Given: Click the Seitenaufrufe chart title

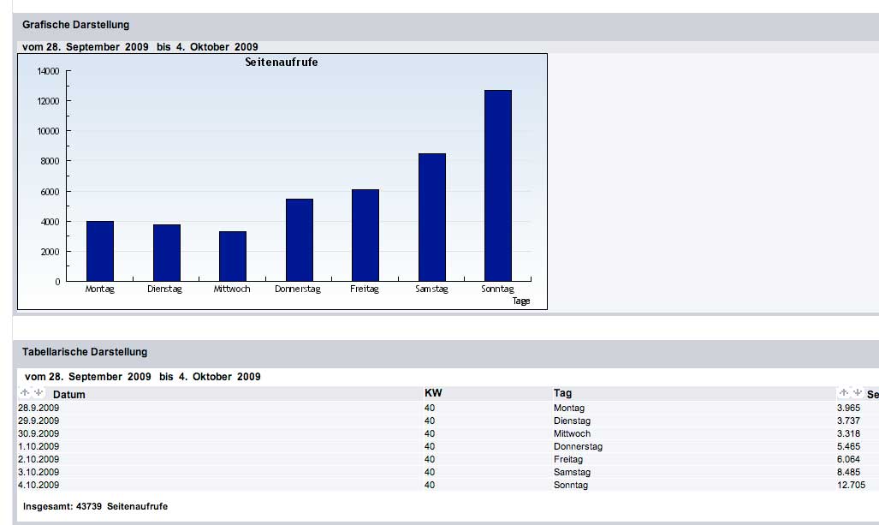Looking at the screenshot, I should 282,63.
